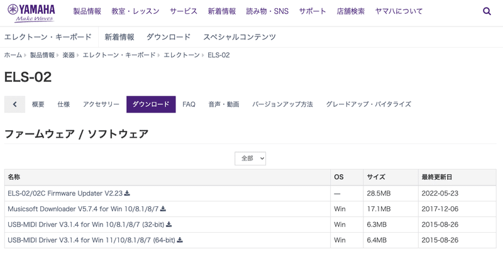
Task: Go to 楽器 breadcrumb
Action: 69,55
